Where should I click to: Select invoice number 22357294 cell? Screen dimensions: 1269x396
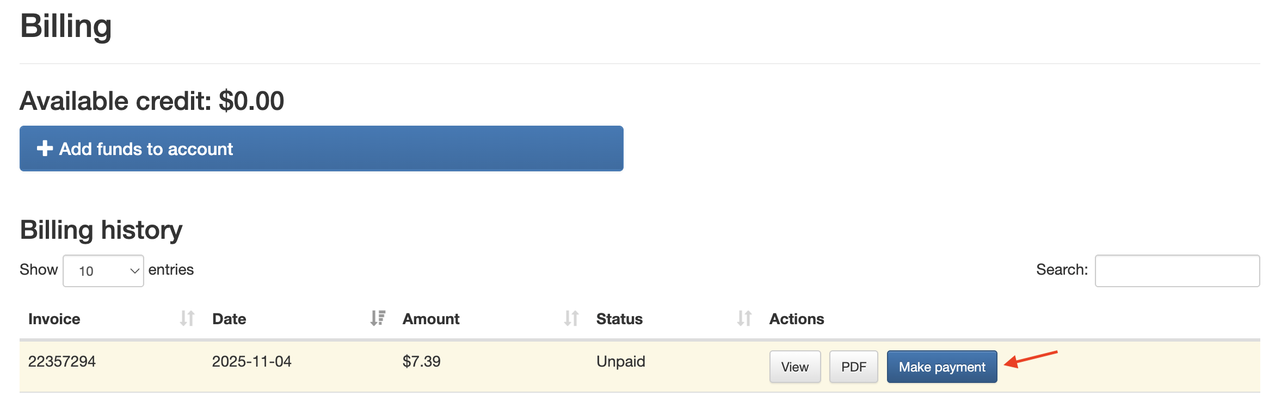pyautogui.click(x=62, y=362)
